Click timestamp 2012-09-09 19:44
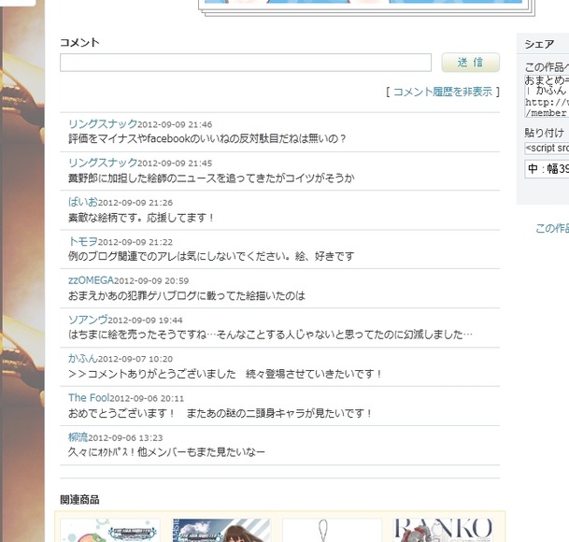The height and width of the screenshot is (542, 569). pos(145,321)
